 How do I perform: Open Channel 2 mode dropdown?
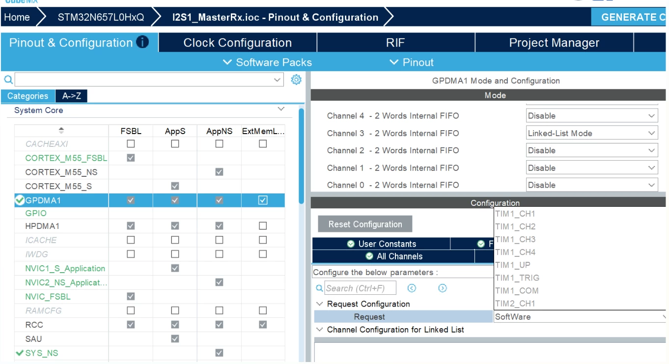tap(592, 150)
